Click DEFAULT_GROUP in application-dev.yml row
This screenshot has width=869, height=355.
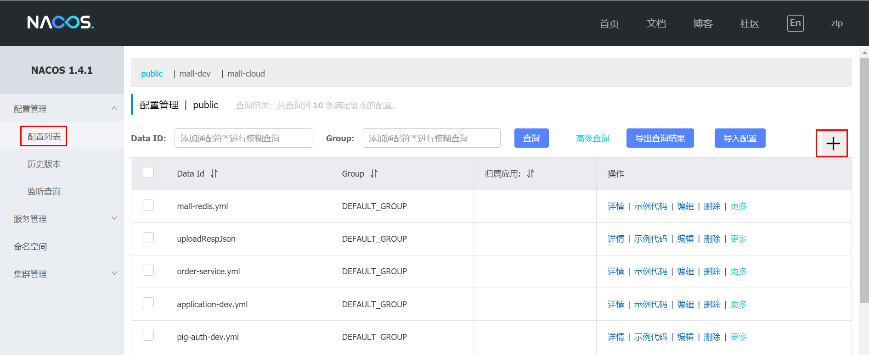click(x=374, y=305)
